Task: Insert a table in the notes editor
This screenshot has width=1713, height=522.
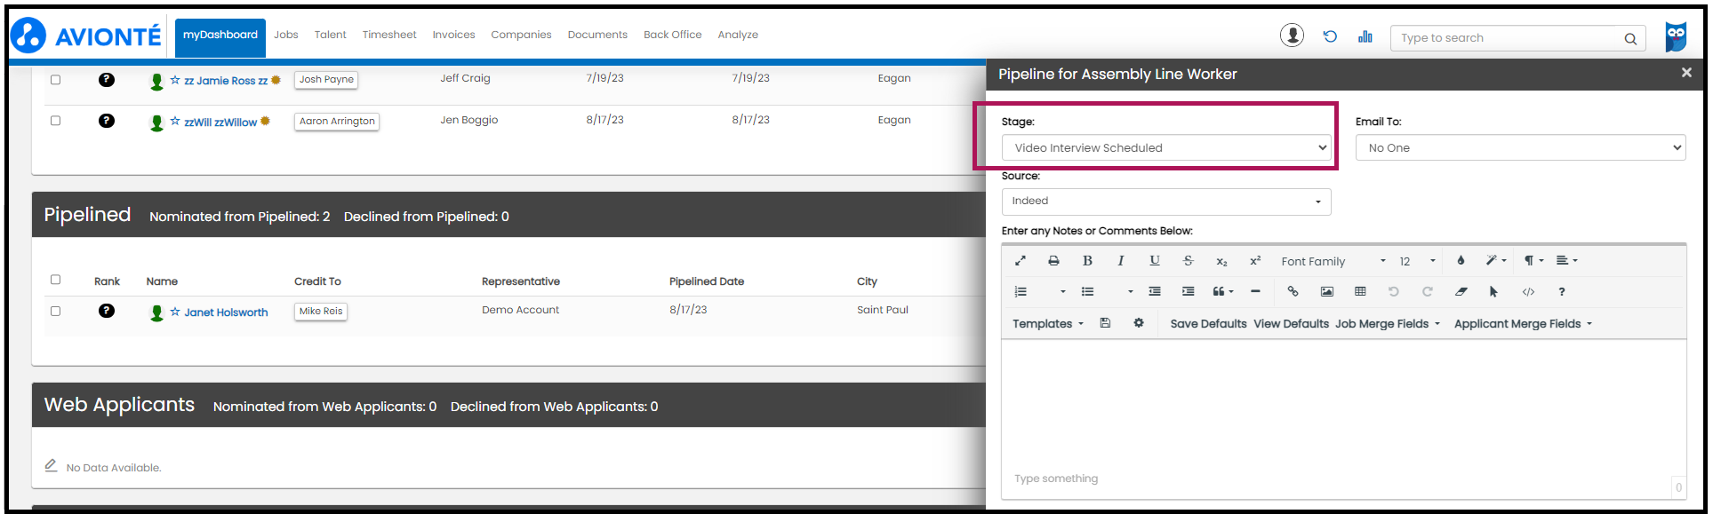Action: (x=1360, y=291)
